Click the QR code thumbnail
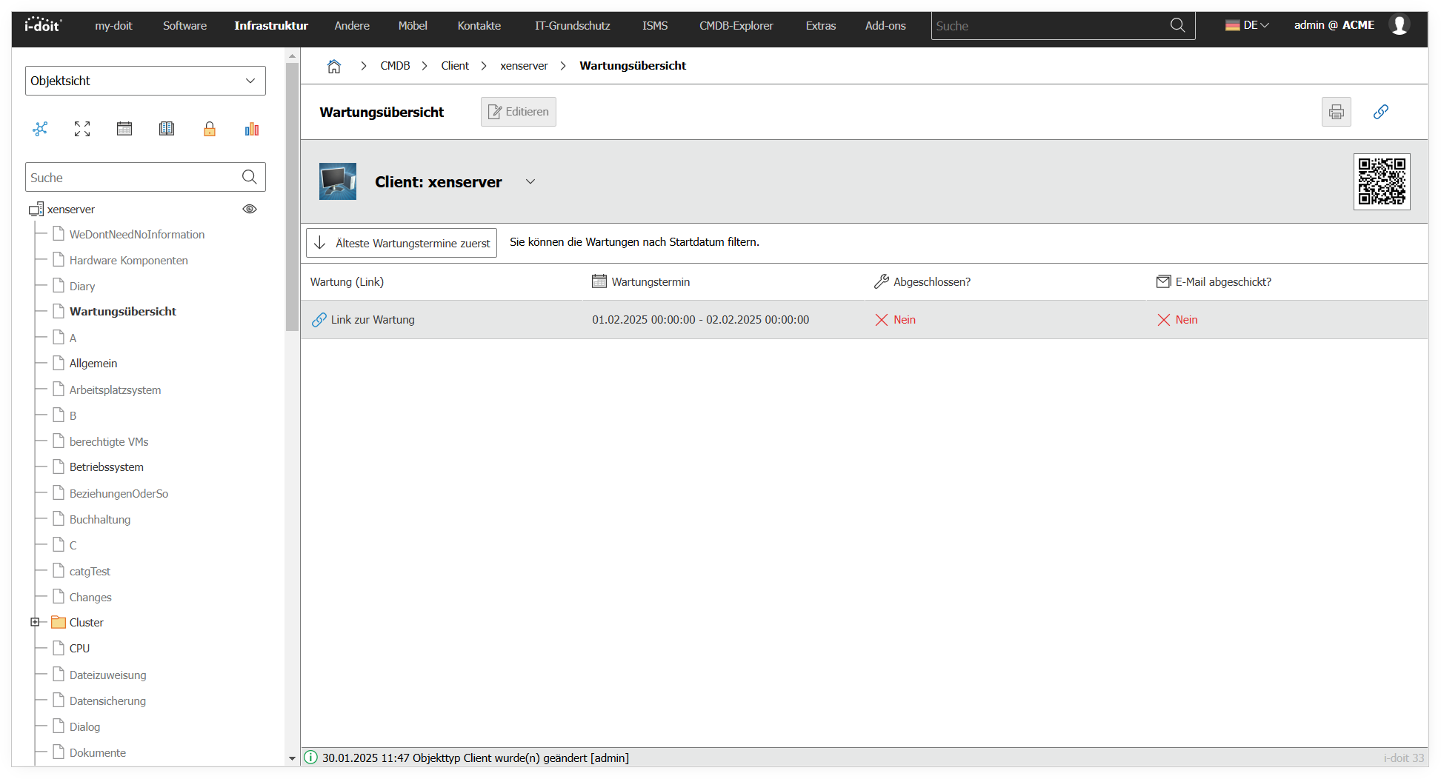 click(x=1381, y=181)
